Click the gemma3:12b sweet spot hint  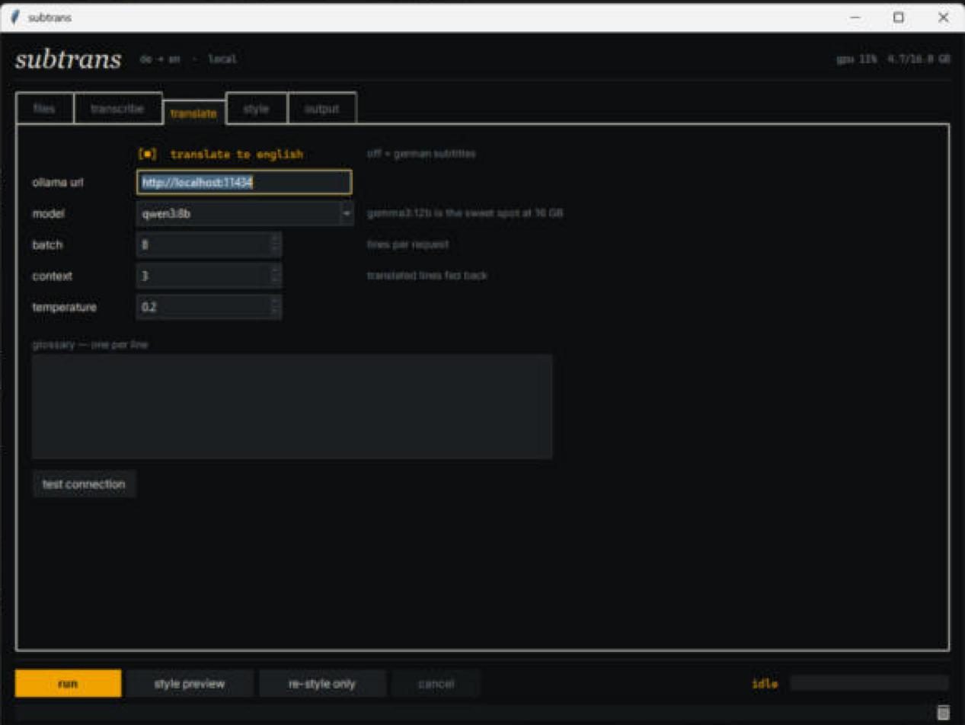click(465, 214)
